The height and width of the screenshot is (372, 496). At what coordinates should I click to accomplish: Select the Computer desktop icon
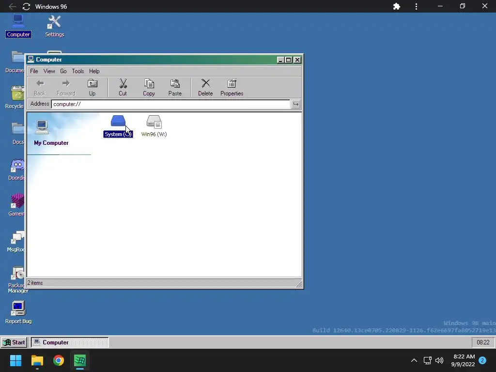point(18,26)
